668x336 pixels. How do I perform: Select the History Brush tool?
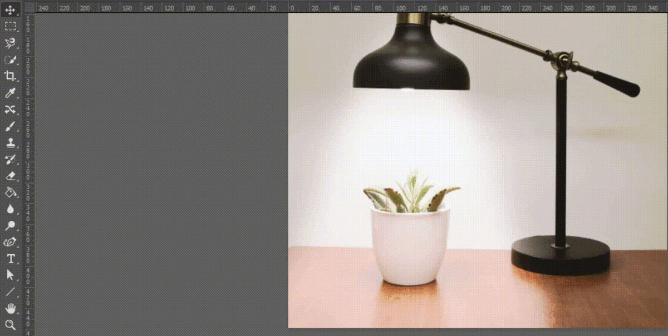point(11,160)
